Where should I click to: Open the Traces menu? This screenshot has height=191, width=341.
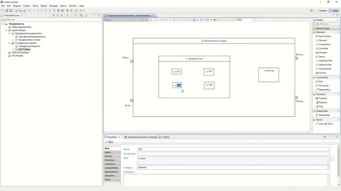click(35, 6)
